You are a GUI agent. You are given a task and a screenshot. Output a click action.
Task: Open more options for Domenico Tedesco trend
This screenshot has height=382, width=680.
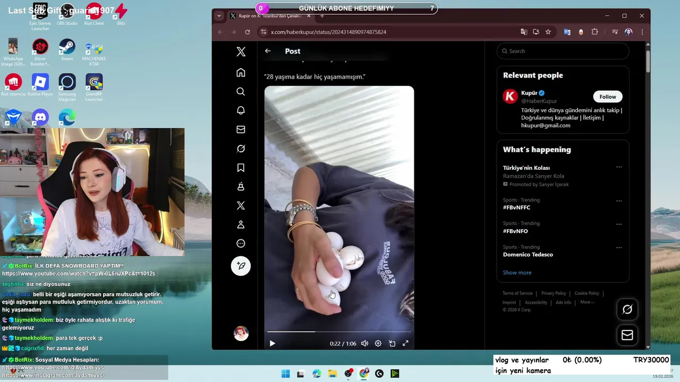(x=619, y=248)
